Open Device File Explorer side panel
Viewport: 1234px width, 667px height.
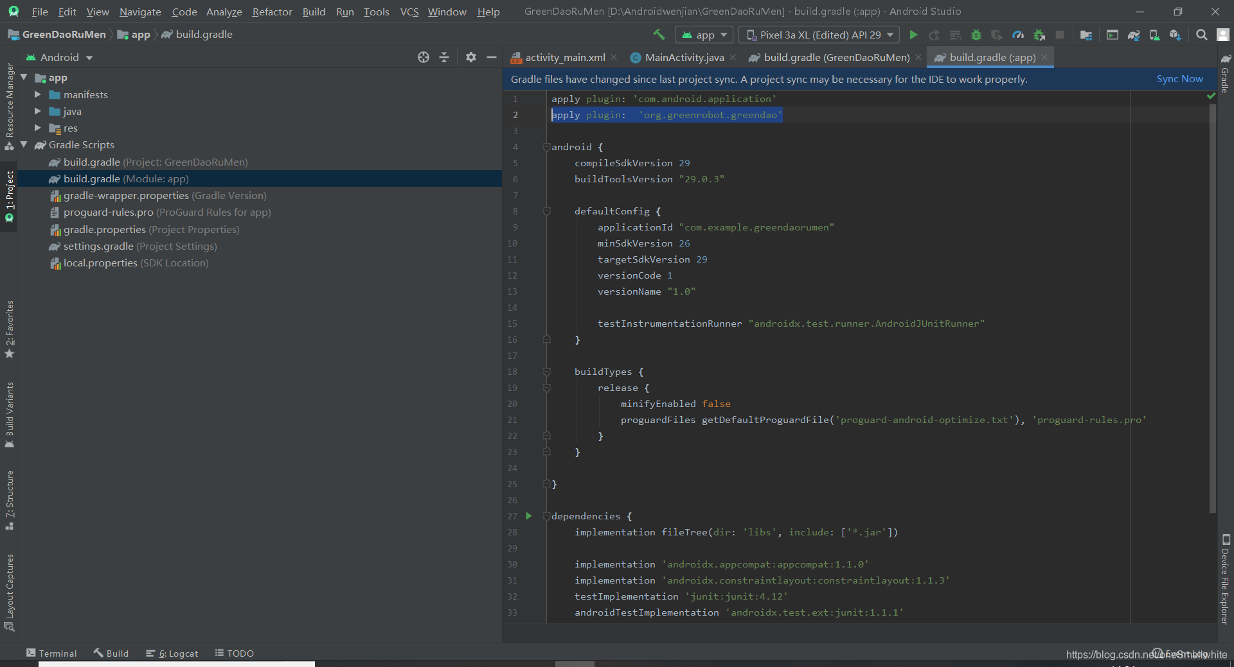tap(1225, 579)
